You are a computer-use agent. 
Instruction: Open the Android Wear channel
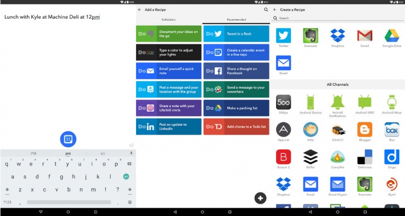click(x=392, y=102)
